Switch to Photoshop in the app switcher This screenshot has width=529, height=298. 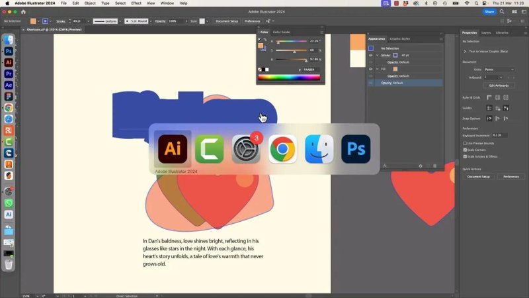[x=356, y=149]
